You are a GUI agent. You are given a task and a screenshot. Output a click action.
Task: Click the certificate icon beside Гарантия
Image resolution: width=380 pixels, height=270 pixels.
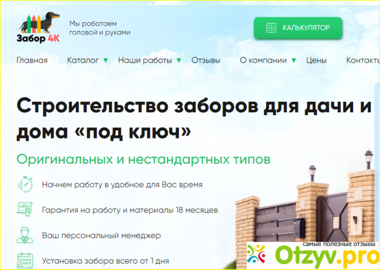(25, 209)
